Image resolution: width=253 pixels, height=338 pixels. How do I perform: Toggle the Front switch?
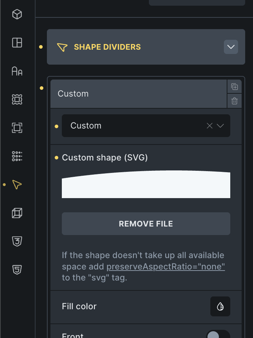point(218,334)
